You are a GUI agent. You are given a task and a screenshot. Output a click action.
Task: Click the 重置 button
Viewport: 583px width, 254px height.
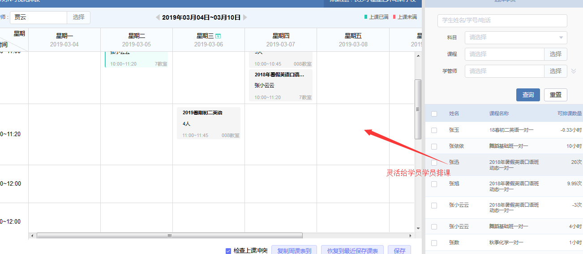(x=556, y=95)
